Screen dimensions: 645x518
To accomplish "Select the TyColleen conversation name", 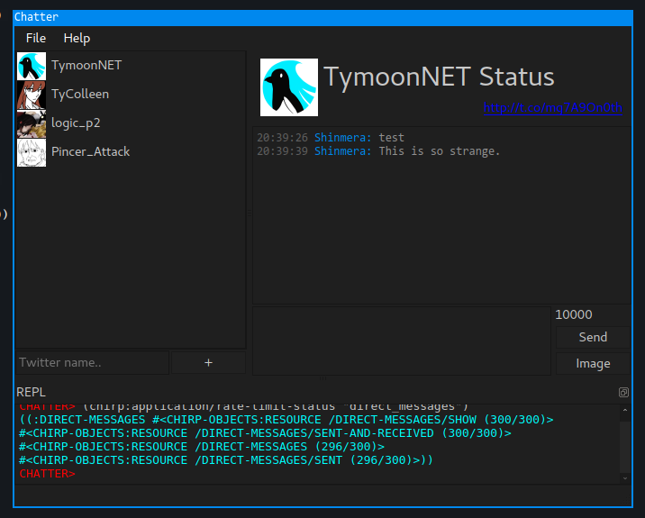I will [x=79, y=95].
